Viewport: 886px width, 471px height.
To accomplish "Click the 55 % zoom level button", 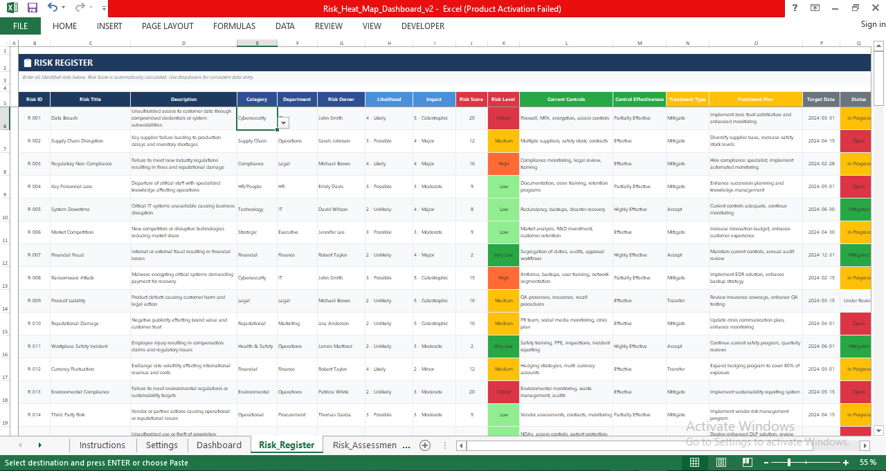I will (867, 462).
